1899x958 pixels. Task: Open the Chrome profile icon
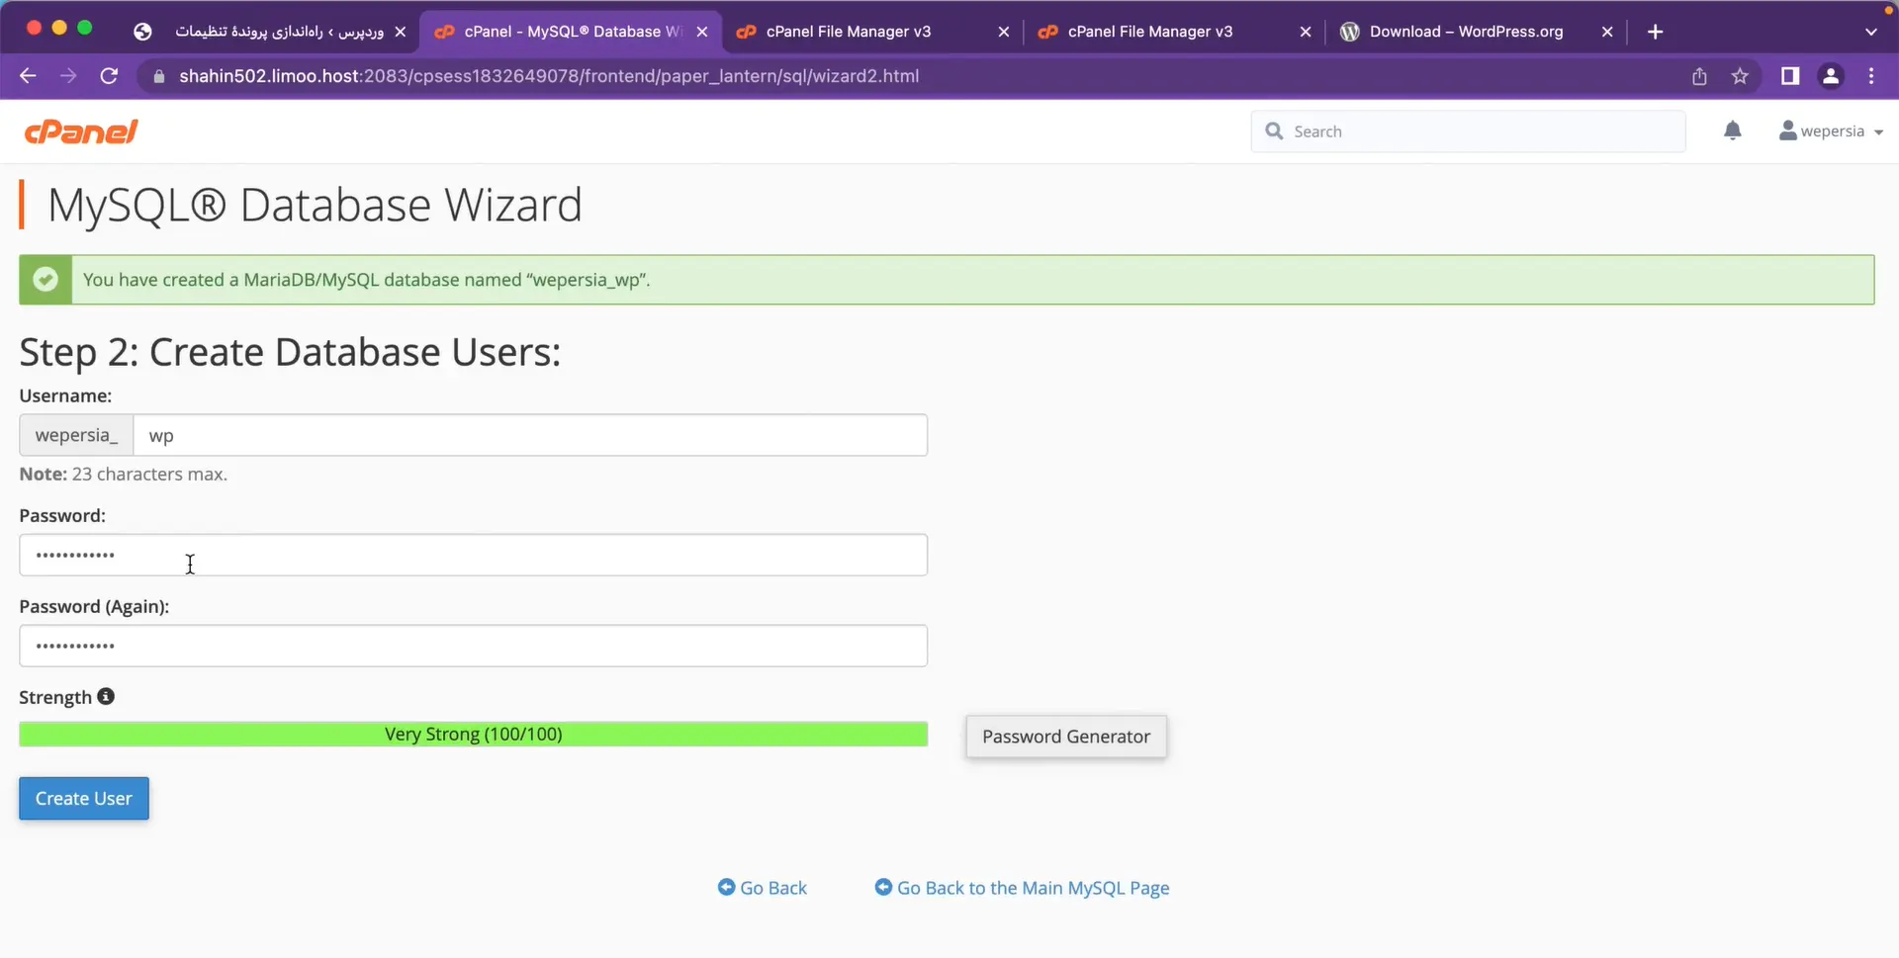[1831, 76]
